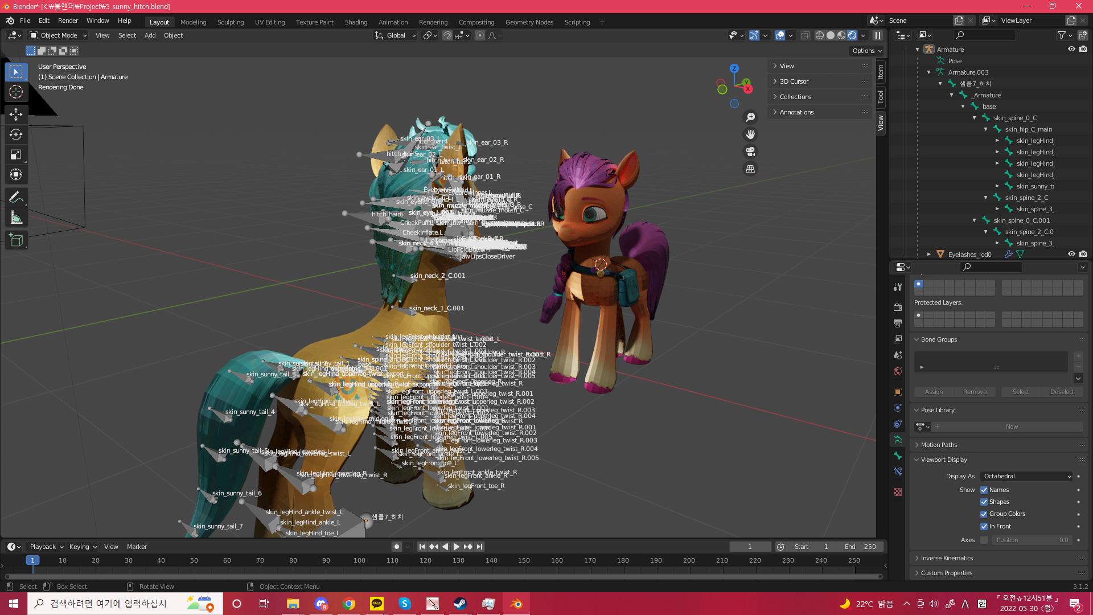Click frame 100 on the timeline
Image resolution: width=1093 pixels, height=615 pixels.
359,560
